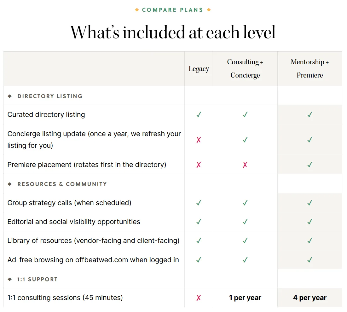The width and height of the screenshot is (347, 312).
Task: Select the Legacy column header
Action: (x=199, y=69)
